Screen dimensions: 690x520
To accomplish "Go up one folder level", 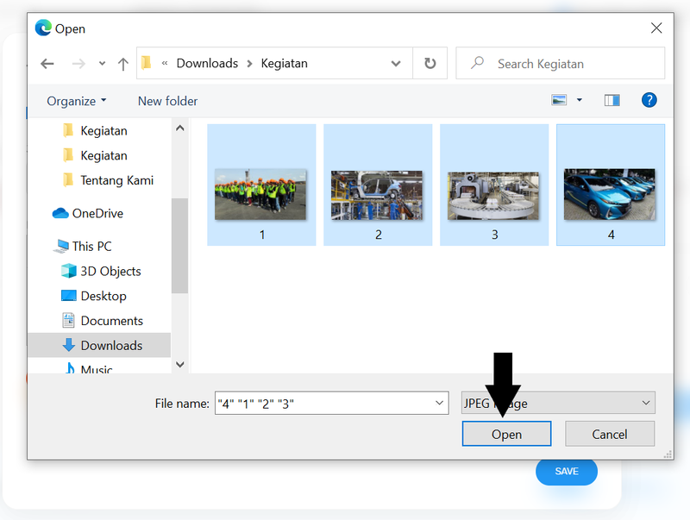I will coord(123,64).
